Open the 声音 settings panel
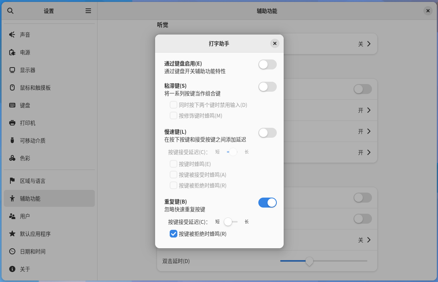This screenshot has height=282, width=438. [25, 35]
